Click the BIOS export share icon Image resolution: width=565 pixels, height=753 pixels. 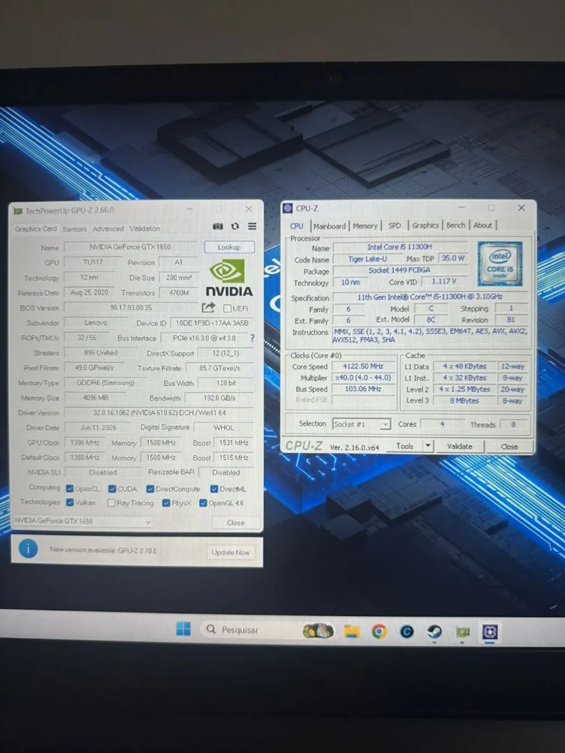(x=208, y=307)
